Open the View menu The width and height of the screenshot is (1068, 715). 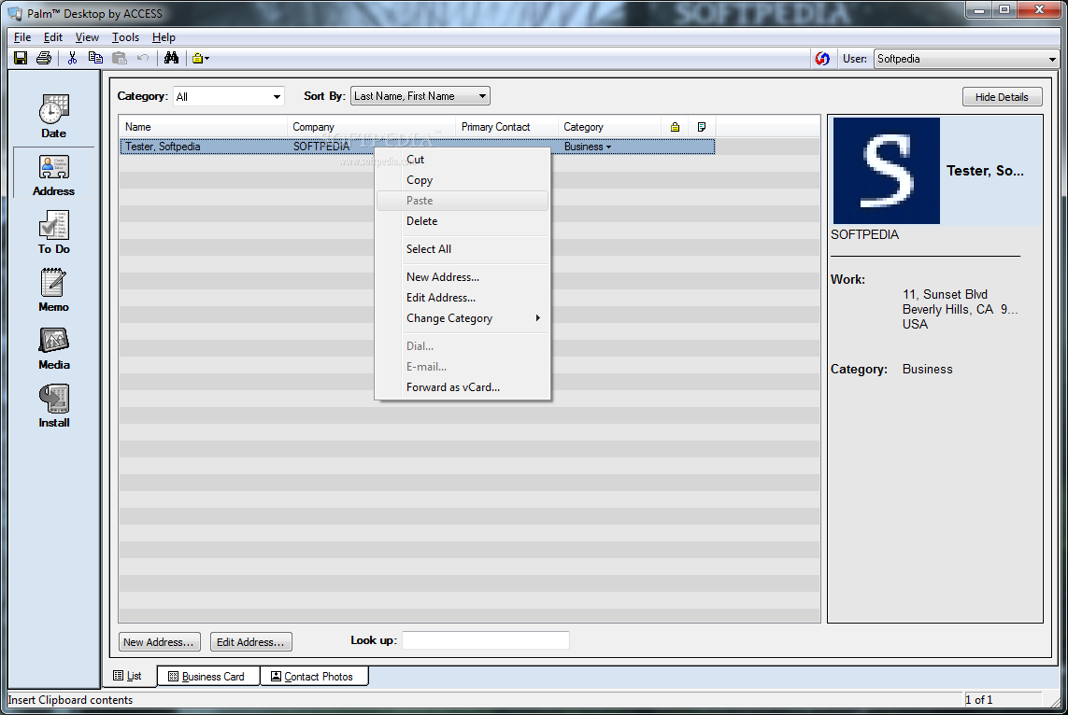coord(87,37)
